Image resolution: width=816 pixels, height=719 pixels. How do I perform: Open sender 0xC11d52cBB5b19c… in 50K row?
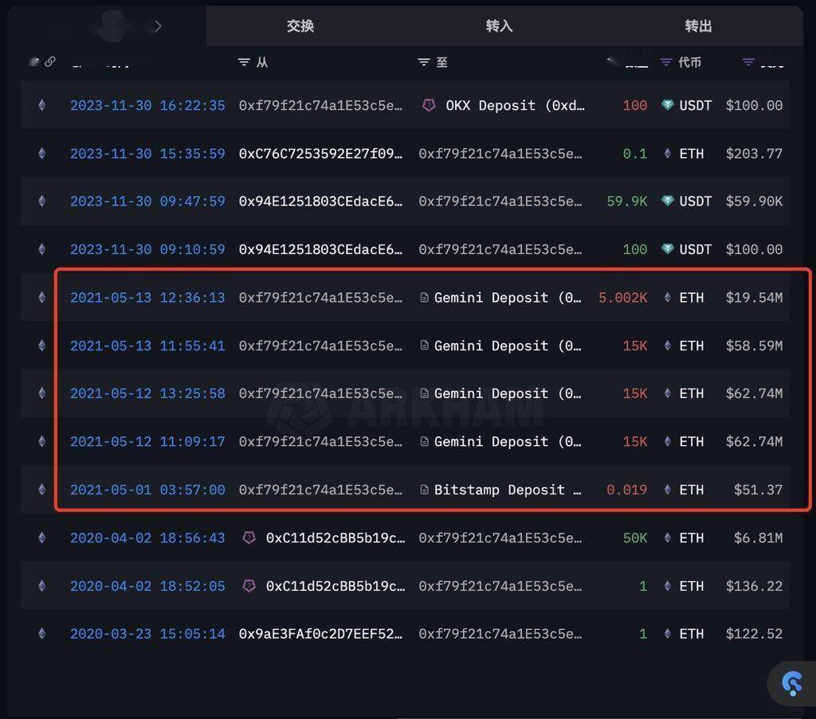pos(335,537)
